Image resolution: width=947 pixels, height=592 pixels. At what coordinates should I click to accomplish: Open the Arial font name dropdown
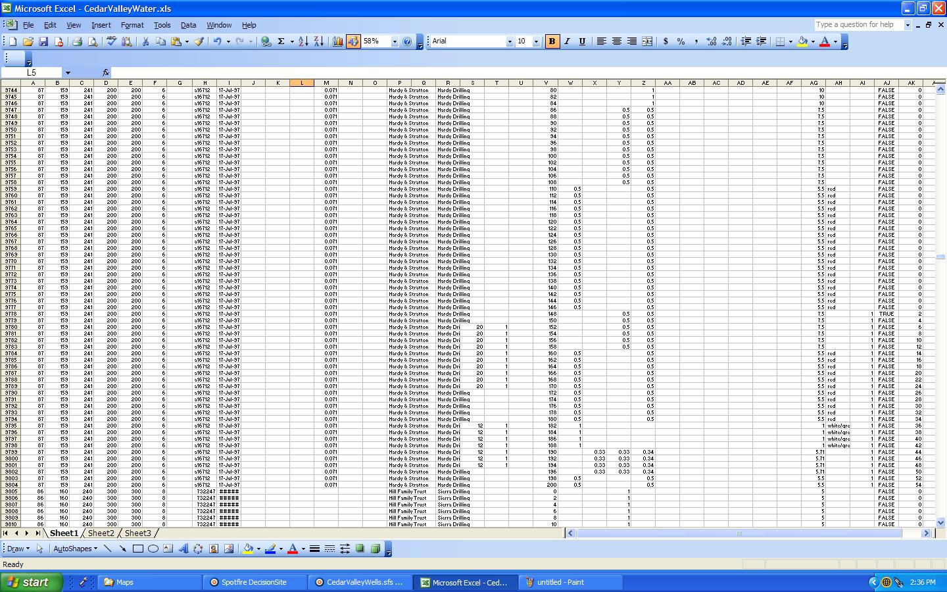click(x=509, y=41)
